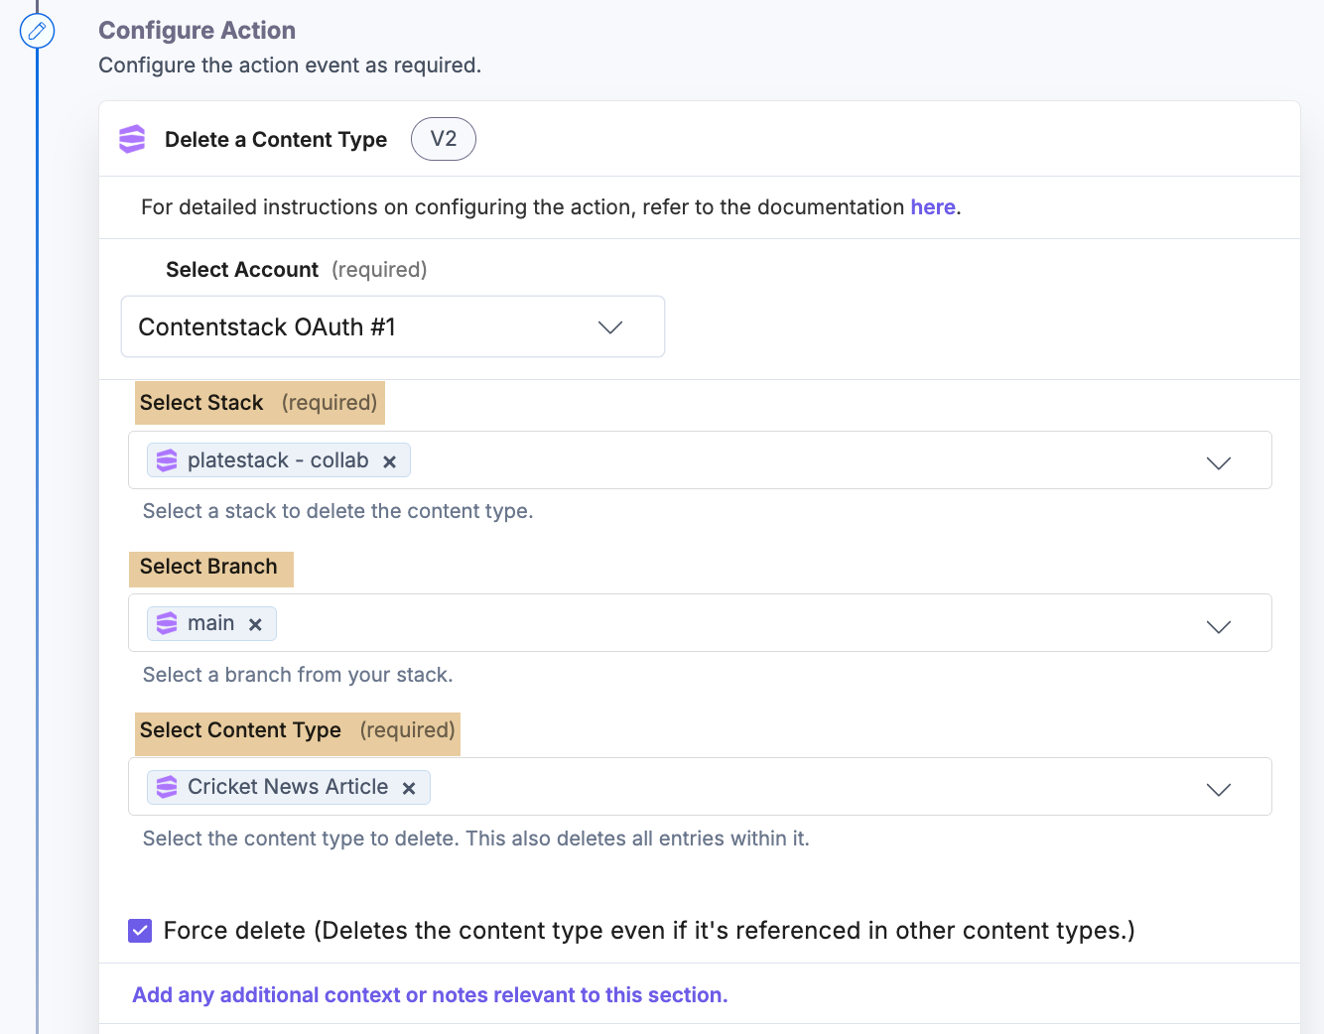The height and width of the screenshot is (1034, 1324).
Task: Click the 'Select Branch' label
Action: click(208, 567)
